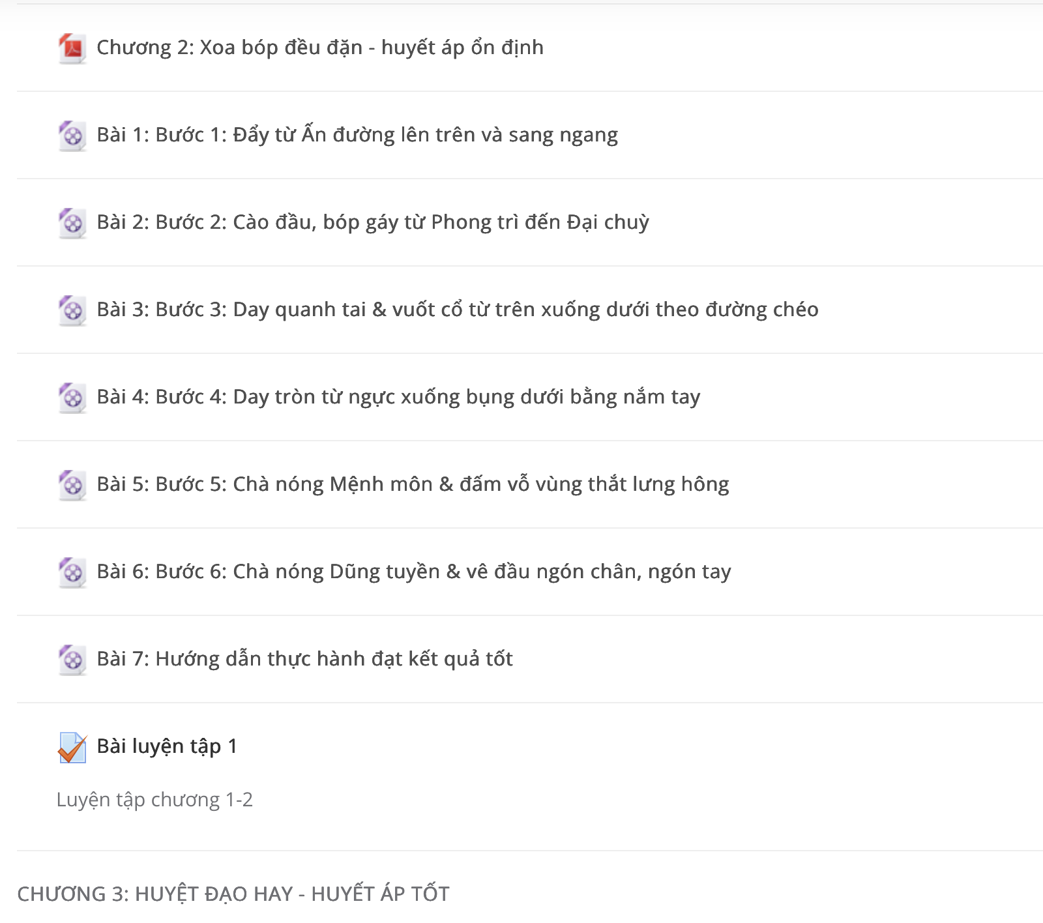1043x923 pixels.
Task: Click the video icon beside Bài 7
Action: 72,660
